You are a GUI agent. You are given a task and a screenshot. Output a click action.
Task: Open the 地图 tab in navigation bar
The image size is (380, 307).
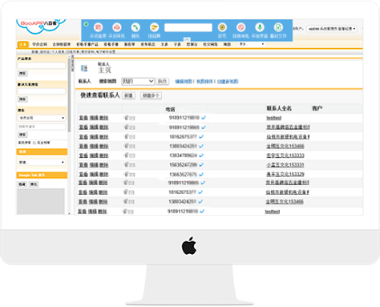(x=227, y=44)
